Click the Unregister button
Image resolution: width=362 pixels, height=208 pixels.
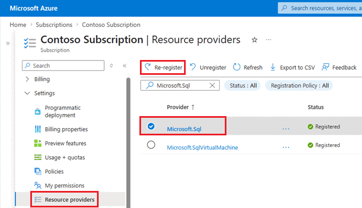click(208, 67)
